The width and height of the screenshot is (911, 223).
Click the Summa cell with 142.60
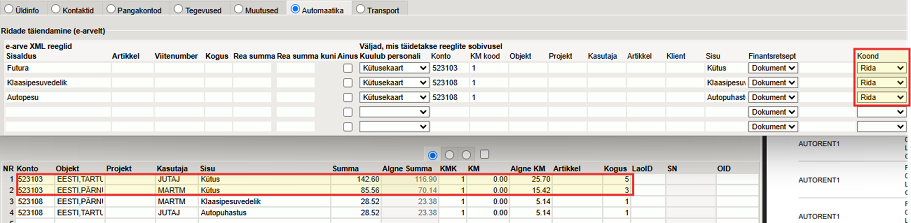355,179
